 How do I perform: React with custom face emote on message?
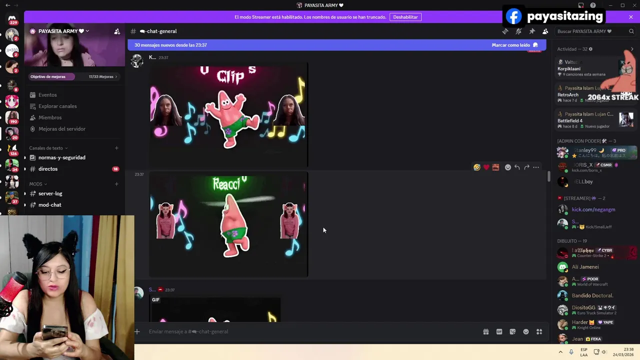[495, 167]
